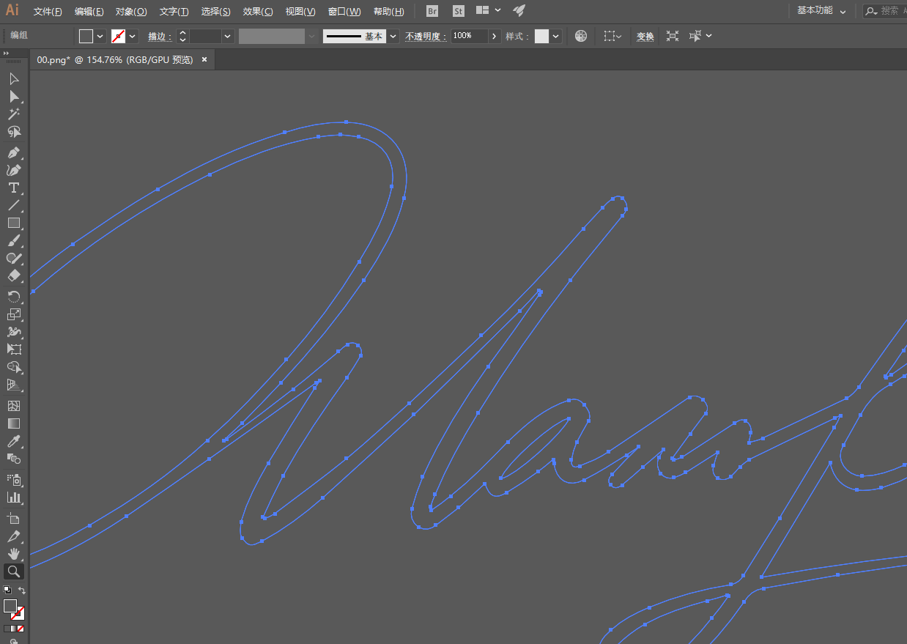The image size is (907, 644).
Task: Select the Rotate tool
Action: pyautogui.click(x=13, y=297)
